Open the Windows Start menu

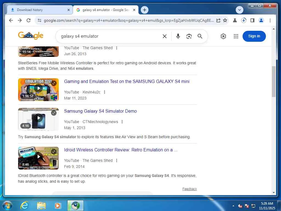[7, 206]
